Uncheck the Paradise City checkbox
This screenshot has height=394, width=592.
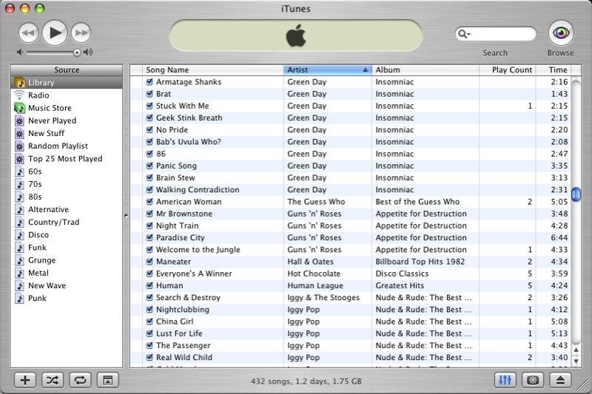(149, 237)
